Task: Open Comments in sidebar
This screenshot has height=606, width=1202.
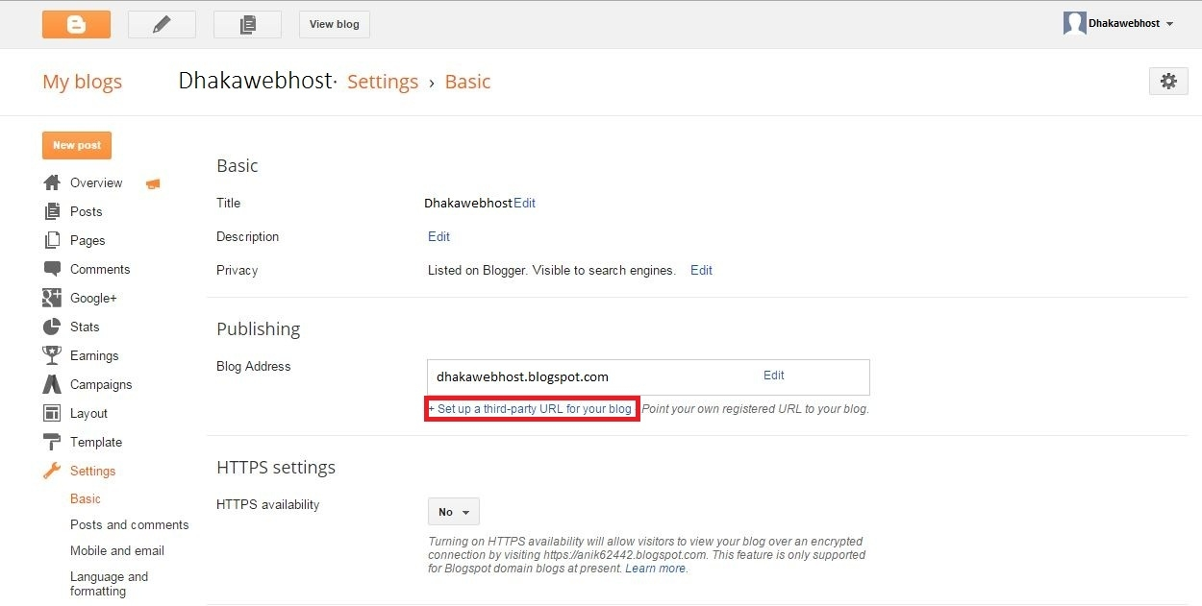Action: coord(100,269)
